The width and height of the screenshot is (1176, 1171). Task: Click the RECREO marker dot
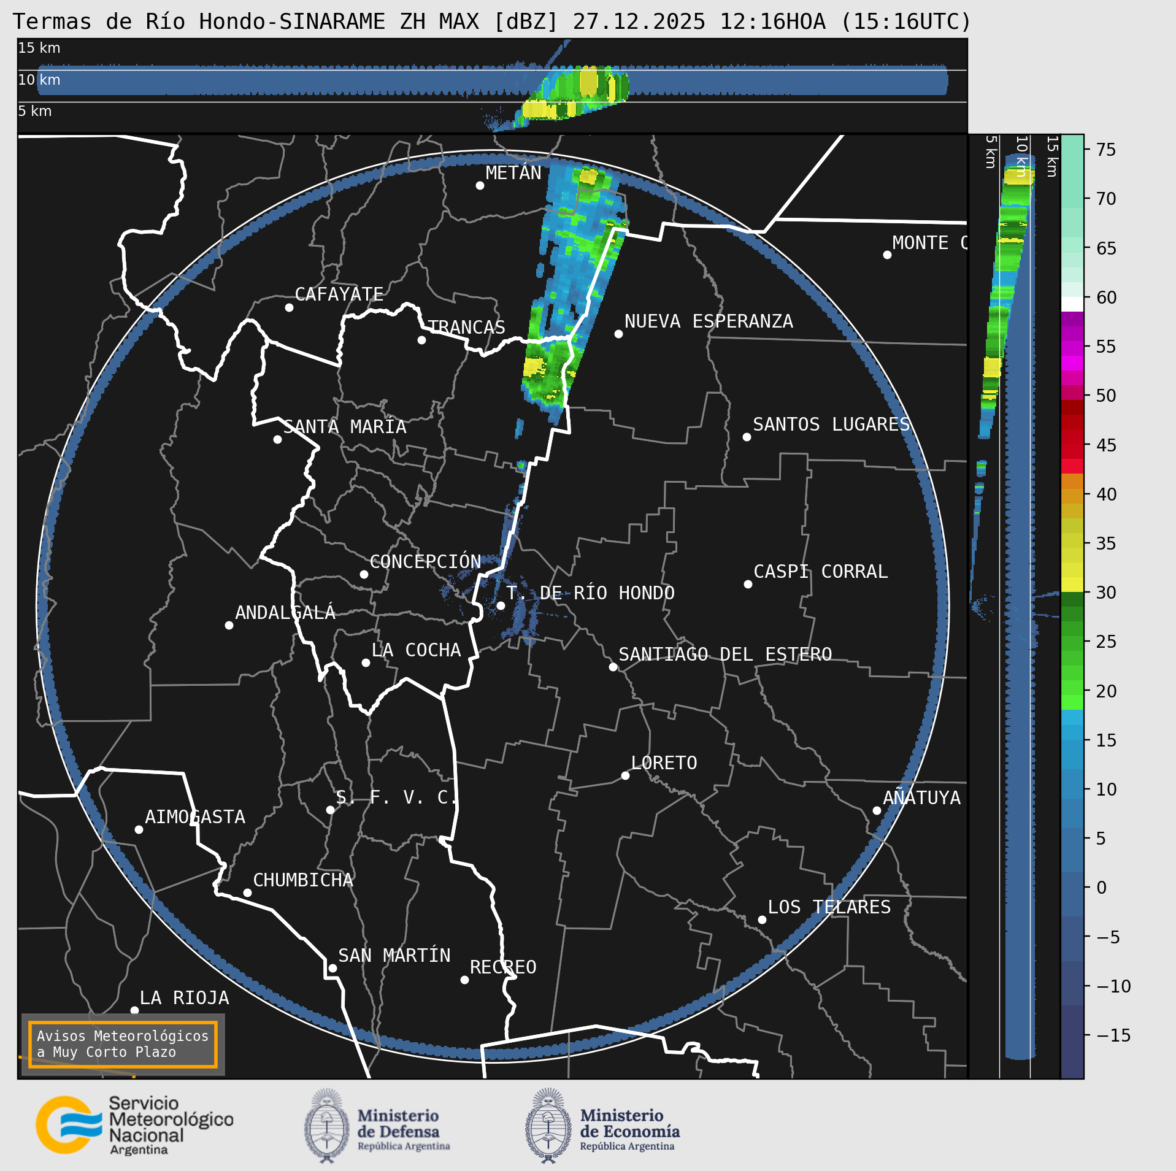(464, 980)
